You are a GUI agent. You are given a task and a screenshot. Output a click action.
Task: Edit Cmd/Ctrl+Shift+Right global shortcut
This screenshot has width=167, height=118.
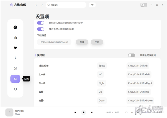click(x=140, y=83)
